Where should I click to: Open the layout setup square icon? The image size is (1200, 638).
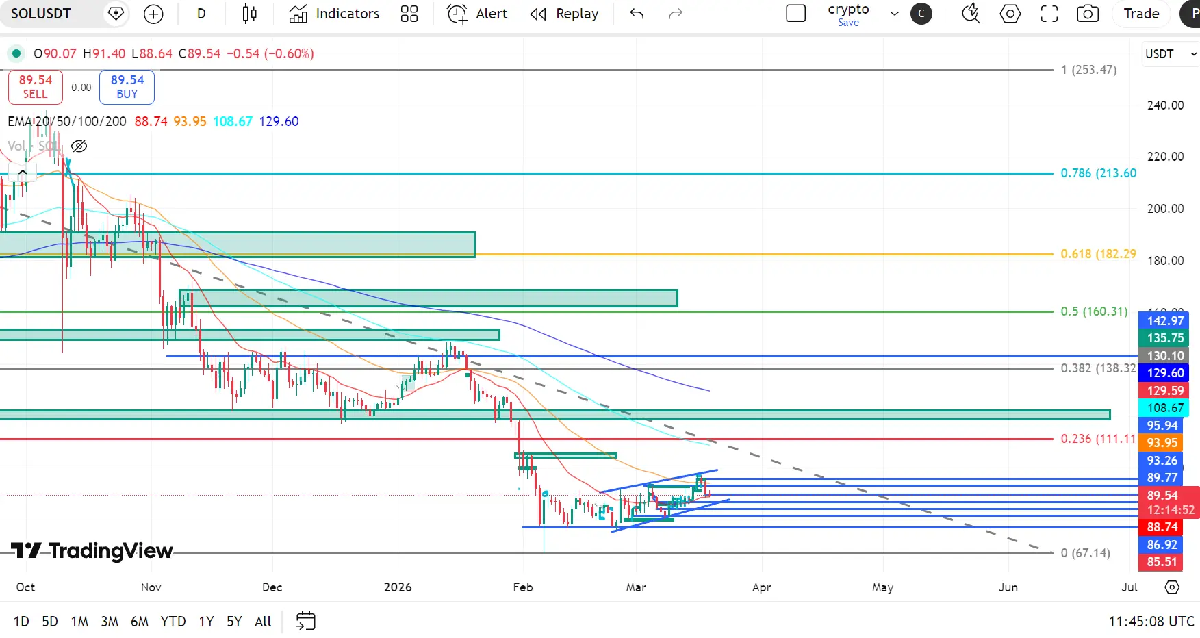(x=796, y=14)
